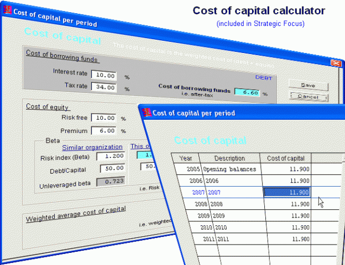345x265 pixels.
Task: Click the Premium input field
Action: 103,131
